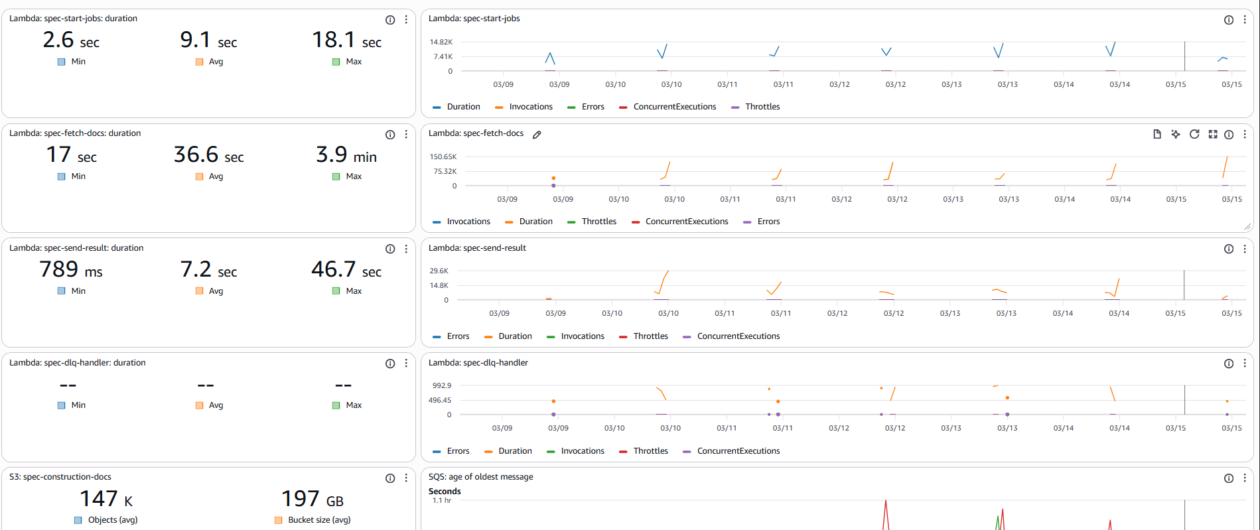Toggle Errors in spec-send-result graph legend
Image resolution: width=1260 pixels, height=530 pixels.
click(451, 336)
